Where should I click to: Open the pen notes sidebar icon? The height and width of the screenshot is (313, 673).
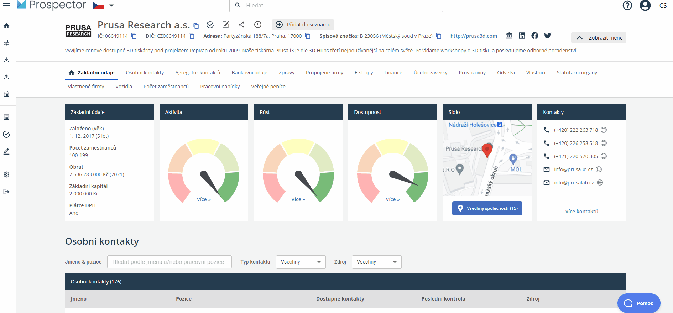click(6, 151)
